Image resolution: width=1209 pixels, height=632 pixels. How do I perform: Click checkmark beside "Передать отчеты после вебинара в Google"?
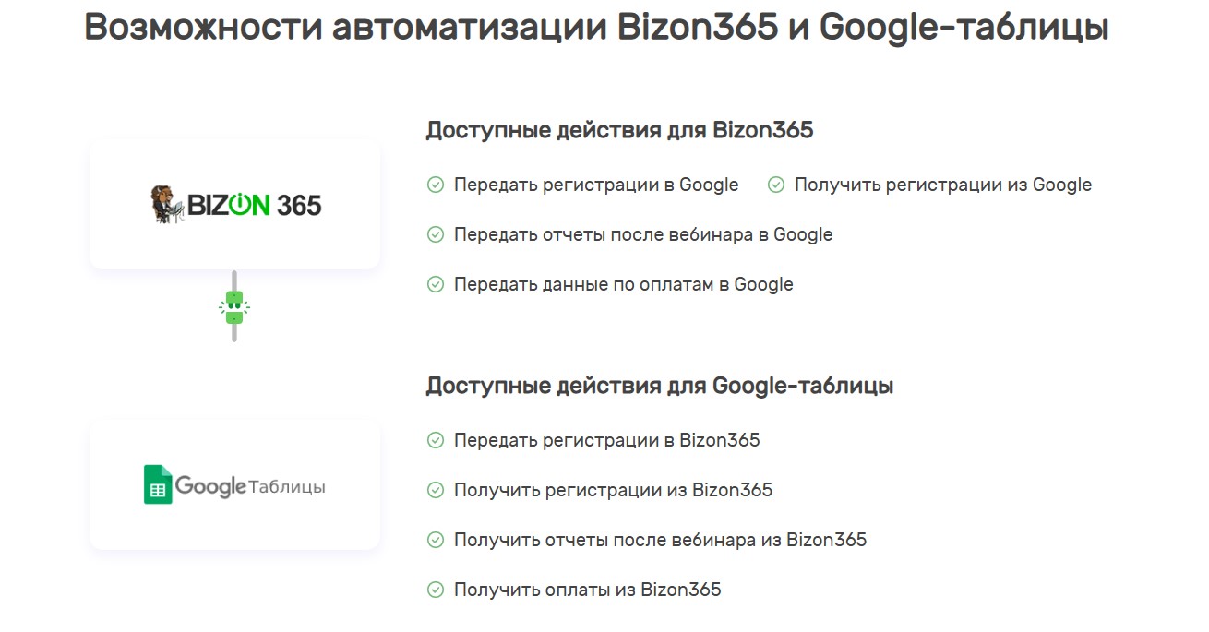[436, 235]
